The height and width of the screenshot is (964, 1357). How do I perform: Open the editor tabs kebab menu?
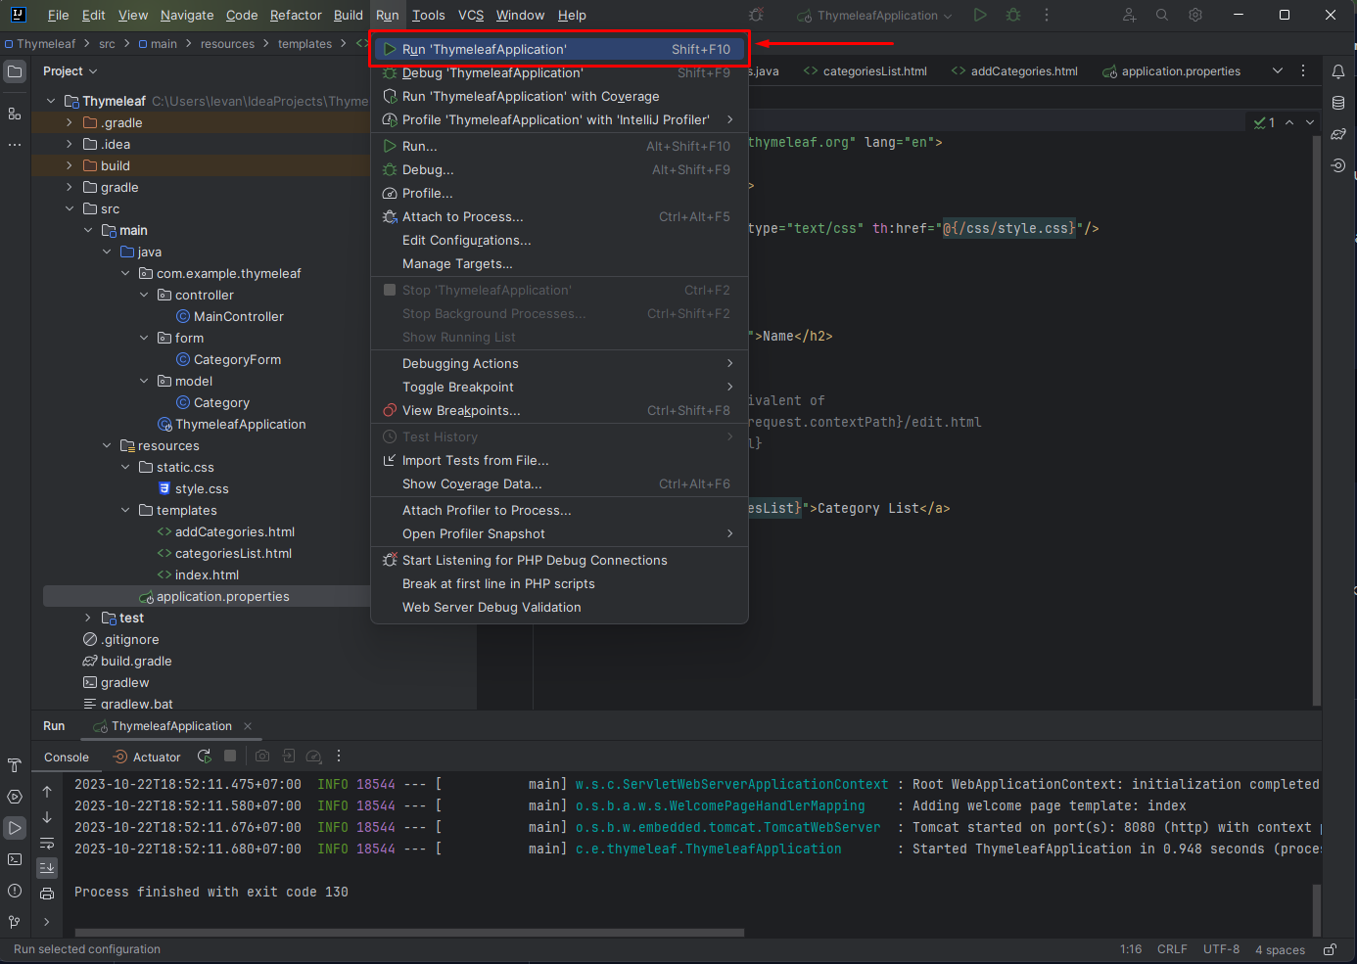pos(1303,71)
